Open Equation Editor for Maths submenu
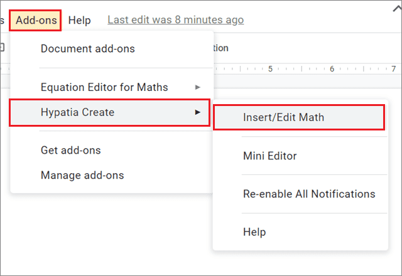Viewport: 402px width, 276px height. [112, 87]
